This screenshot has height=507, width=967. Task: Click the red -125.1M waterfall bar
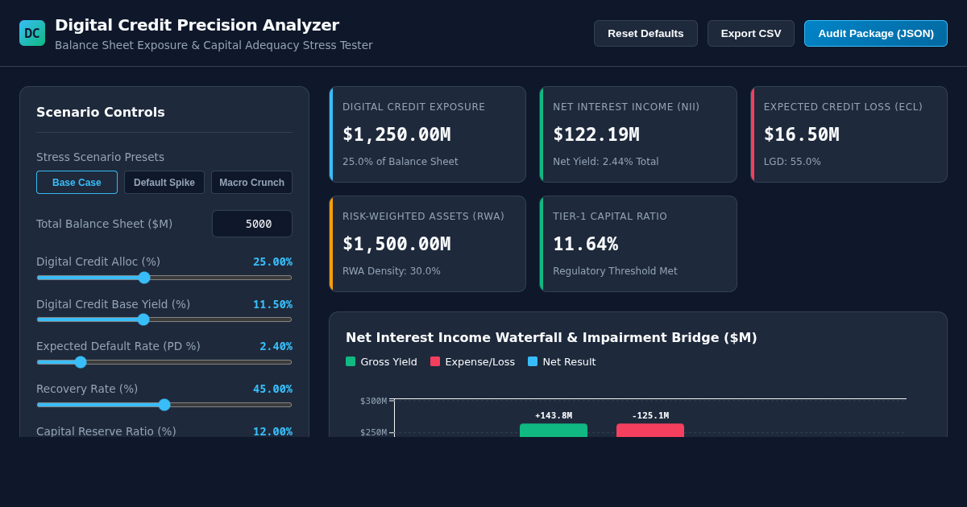[650, 431]
